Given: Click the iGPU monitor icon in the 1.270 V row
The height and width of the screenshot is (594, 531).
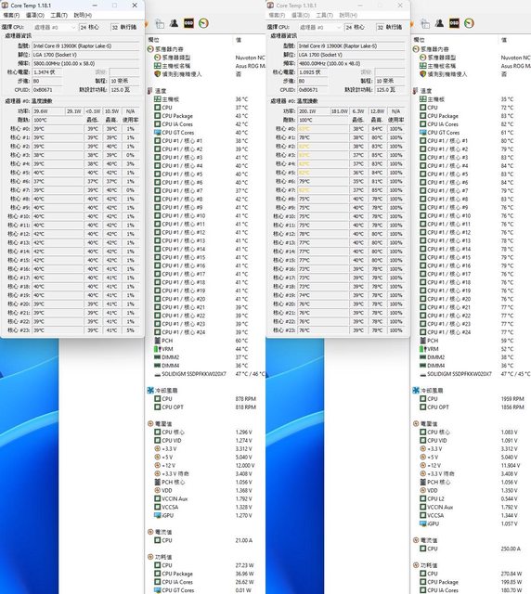Looking at the screenshot, I should (x=158, y=515).
